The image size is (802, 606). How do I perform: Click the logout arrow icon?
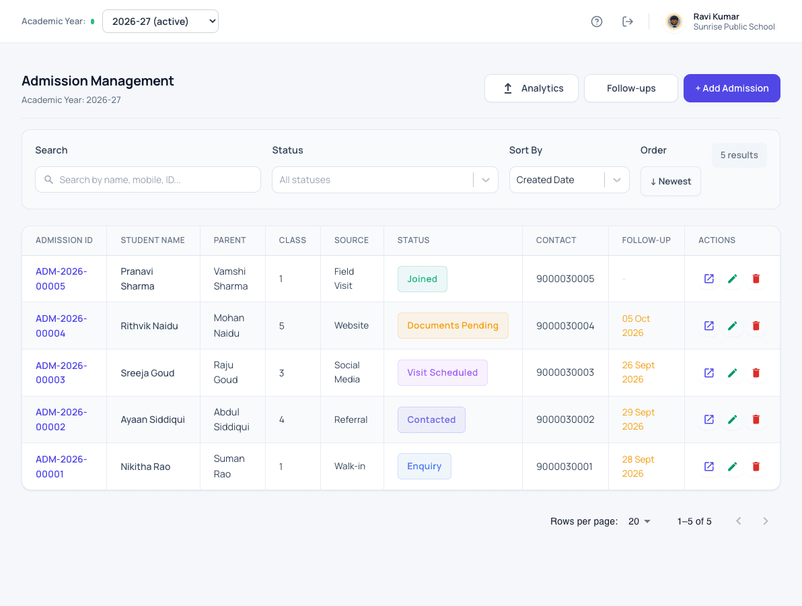click(628, 22)
